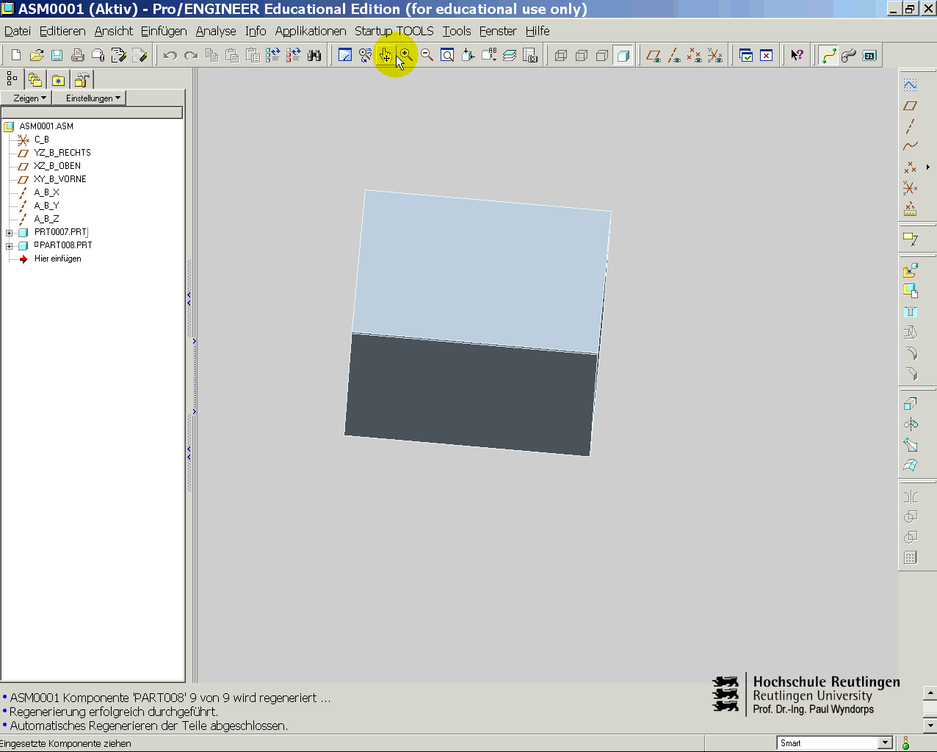Redo the last undone action
Image resolution: width=937 pixels, height=752 pixels.
[x=191, y=55]
